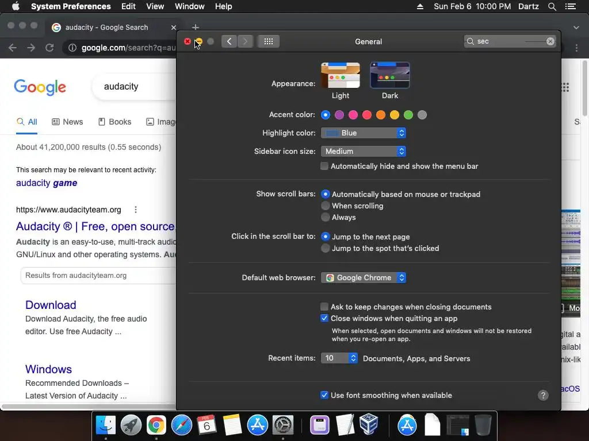Open the Help menu

click(x=224, y=6)
